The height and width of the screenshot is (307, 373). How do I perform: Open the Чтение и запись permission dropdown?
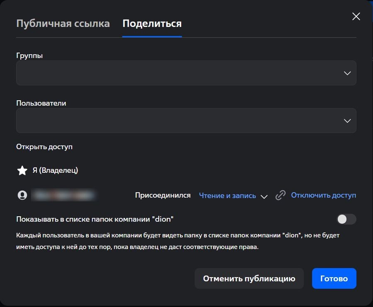tap(228, 196)
